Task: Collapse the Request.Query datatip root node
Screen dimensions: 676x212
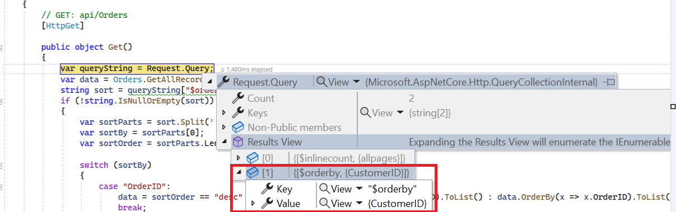Action: [x=210, y=83]
